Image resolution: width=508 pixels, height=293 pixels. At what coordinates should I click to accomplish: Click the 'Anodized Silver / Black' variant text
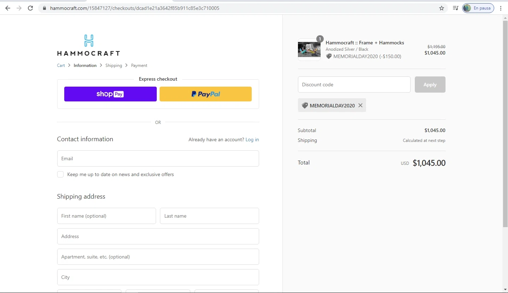point(347,49)
